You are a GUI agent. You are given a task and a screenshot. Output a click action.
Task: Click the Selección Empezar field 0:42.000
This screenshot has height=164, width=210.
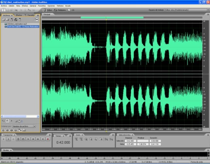click(131, 141)
